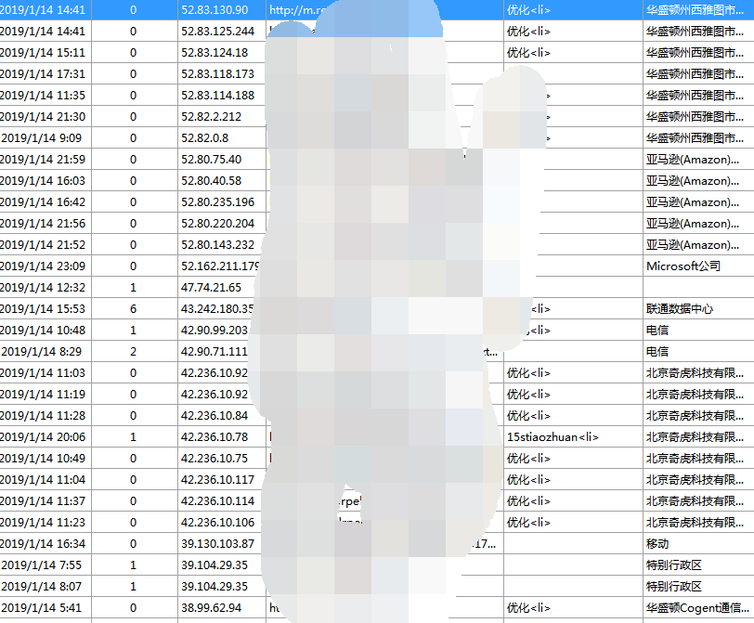Click timestamp 2019/1/14 15:11
Image resolution: width=754 pixels, height=623 pixels.
[x=43, y=53]
